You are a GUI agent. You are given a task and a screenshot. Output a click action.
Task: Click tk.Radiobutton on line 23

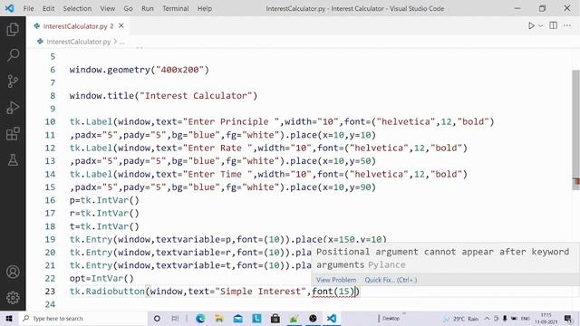[107, 292]
